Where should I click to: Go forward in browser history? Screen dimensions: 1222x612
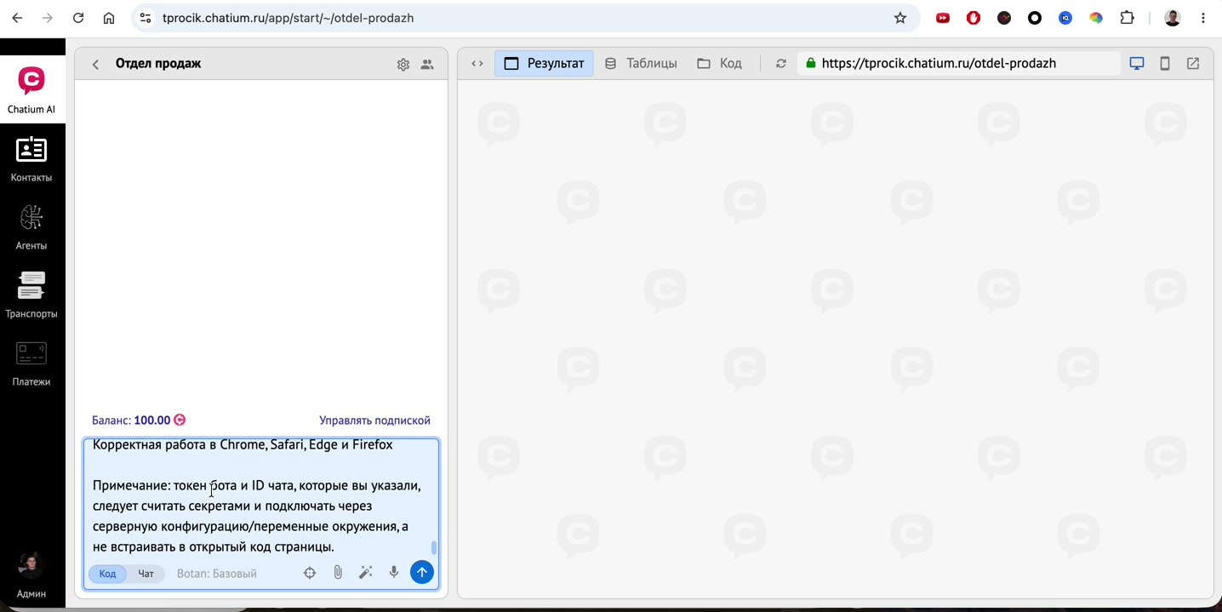[x=48, y=18]
